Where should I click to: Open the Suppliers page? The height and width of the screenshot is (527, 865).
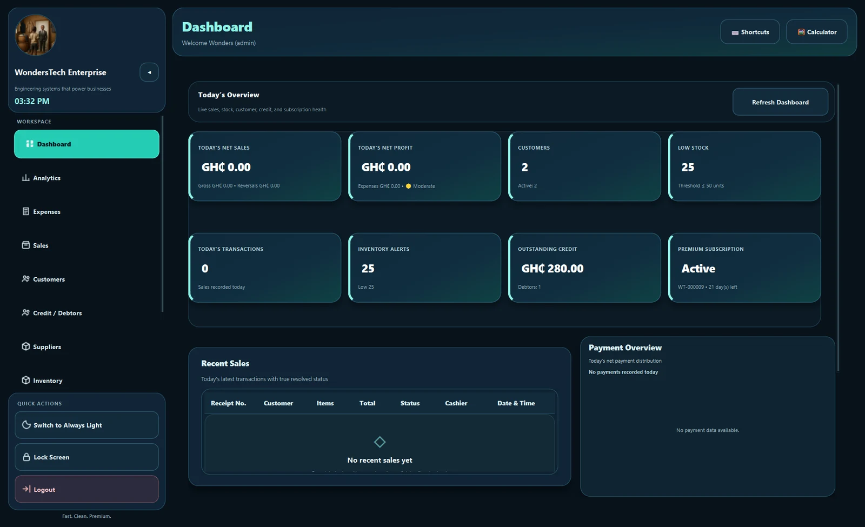tap(86, 346)
